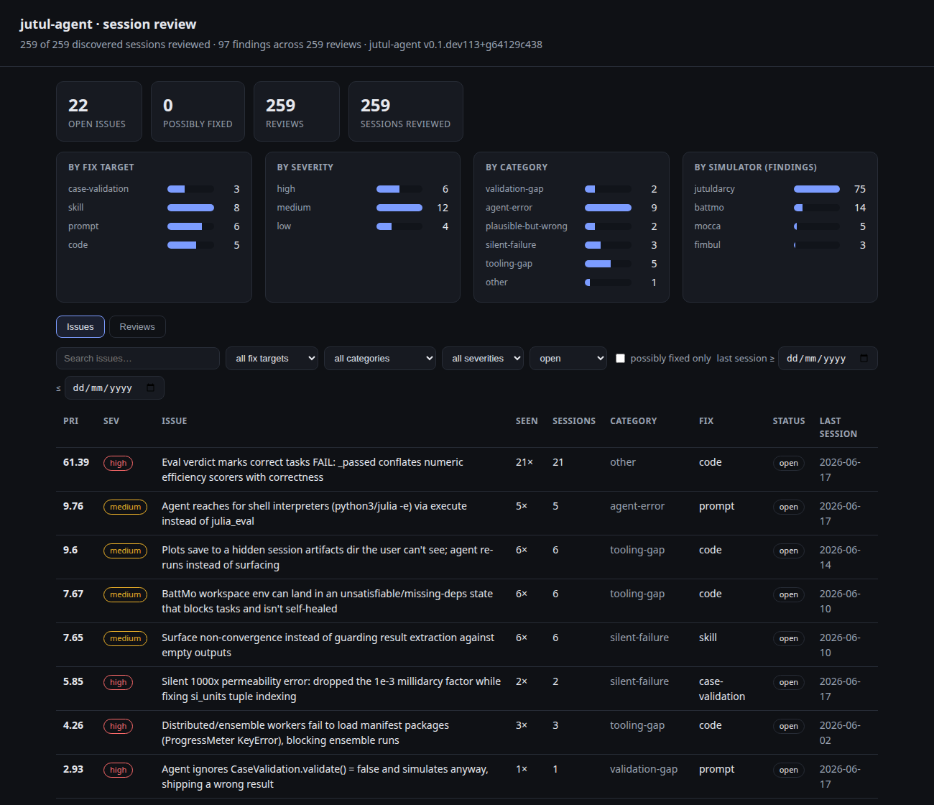Image resolution: width=934 pixels, height=805 pixels.
Task: Open the open status dropdown
Action: coord(568,359)
